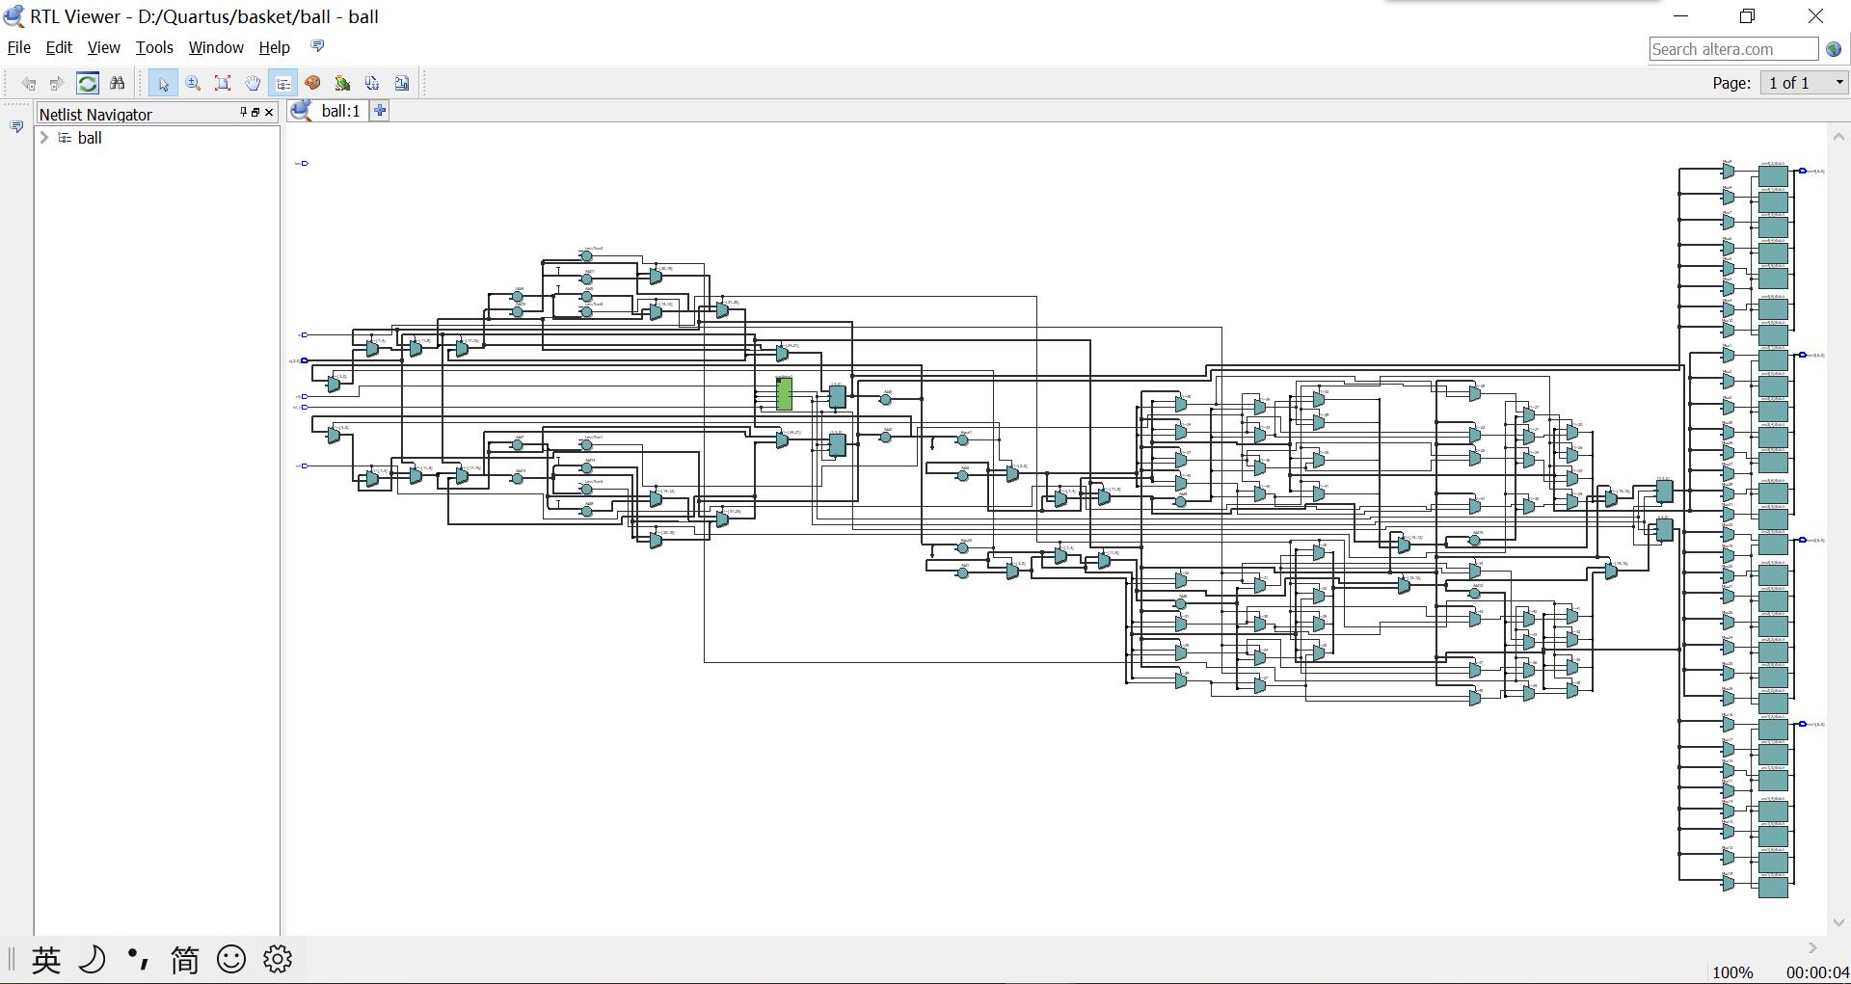Click the Forward navigation arrow
The height and width of the screenshot is (984, 1851).
(57, 83)
